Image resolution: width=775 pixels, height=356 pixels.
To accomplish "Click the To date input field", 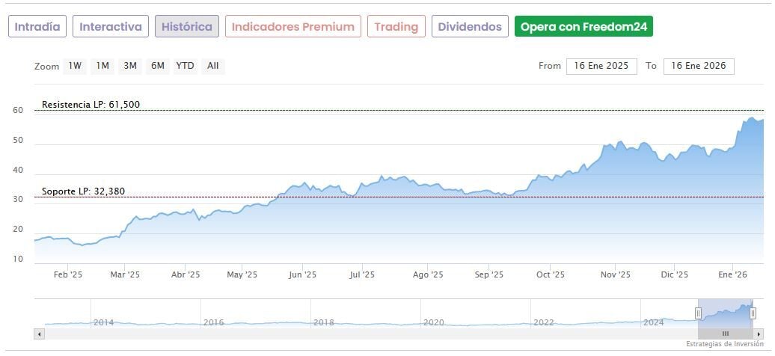I will tap(699, 66).
